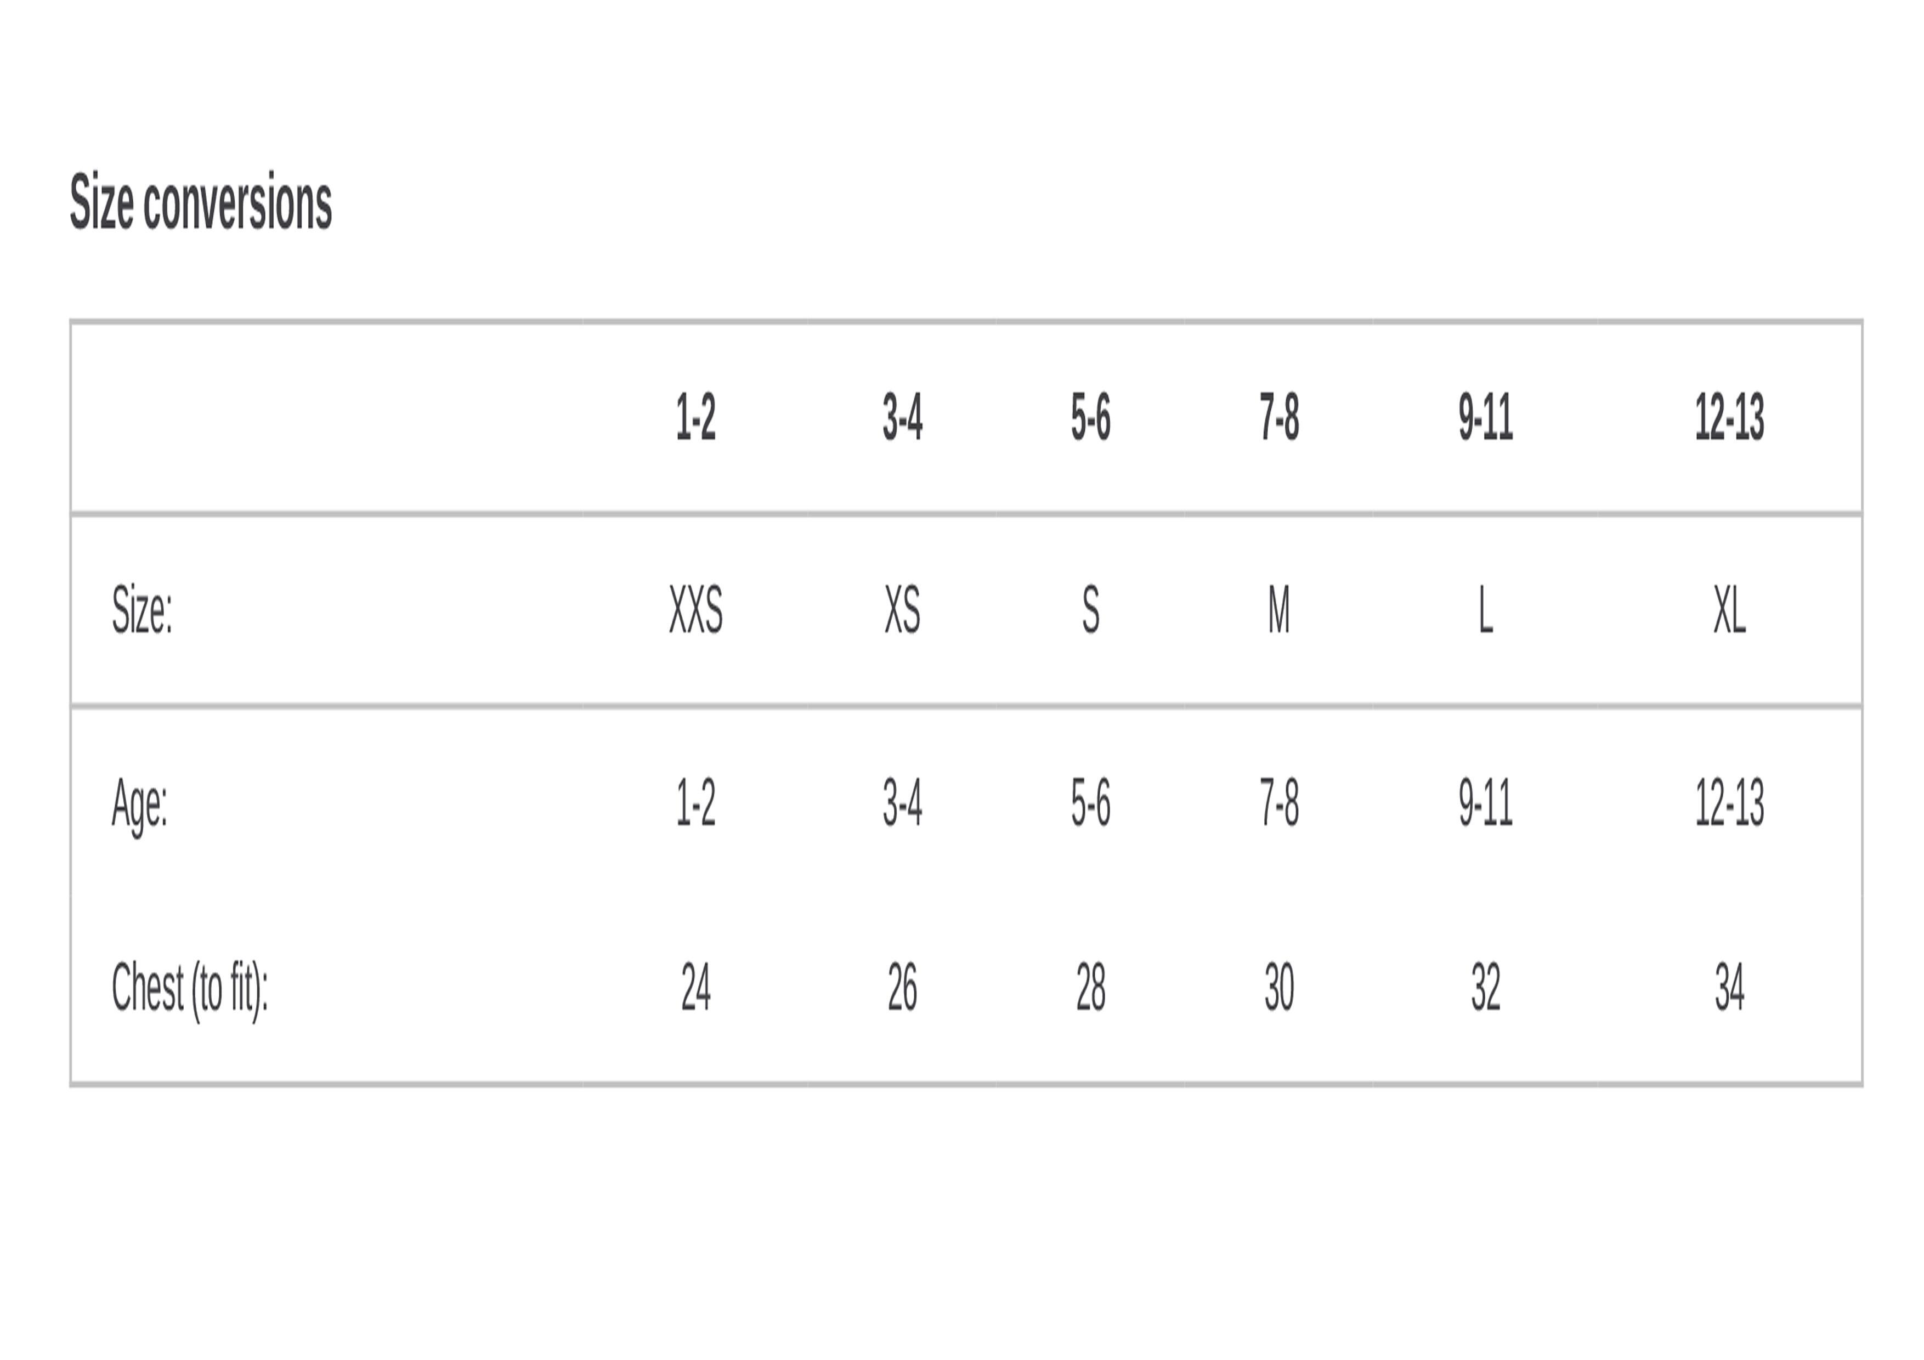Image resolution: width=1924 pixels, height=1360 pixels.
Task: Select the 1-2 column header
Action: [695, 416]
